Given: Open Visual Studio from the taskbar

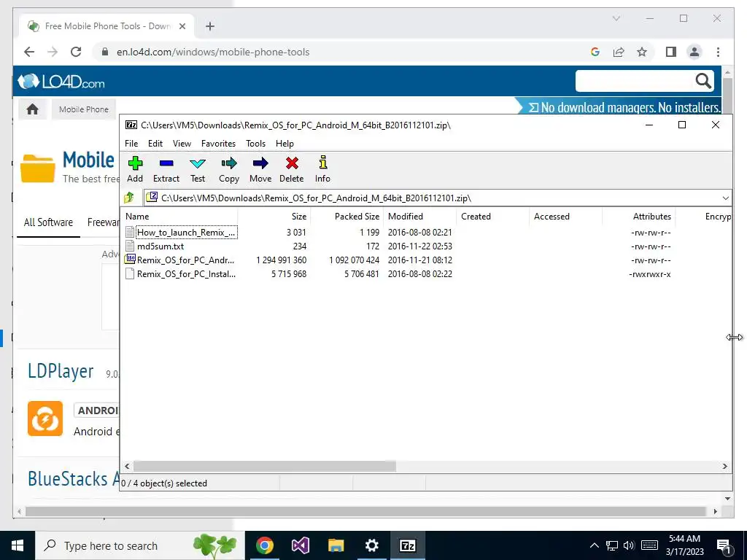Looking at the screenshot, I should [x=300, y=545].
